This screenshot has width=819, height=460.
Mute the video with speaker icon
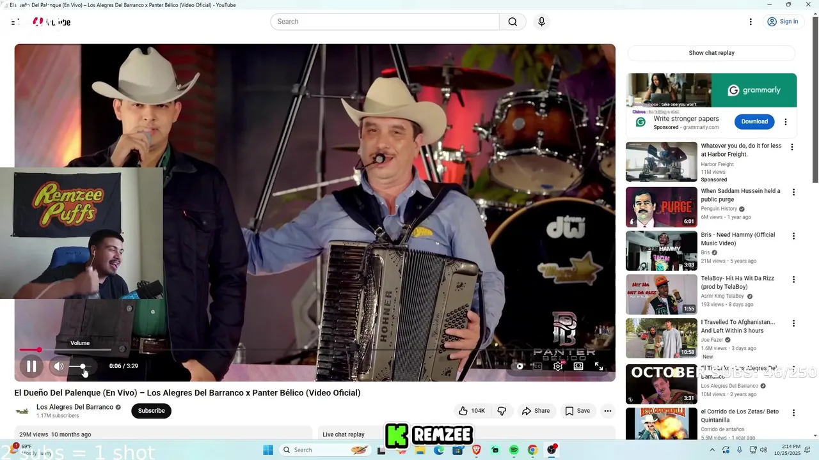click(x=59, y=366)
